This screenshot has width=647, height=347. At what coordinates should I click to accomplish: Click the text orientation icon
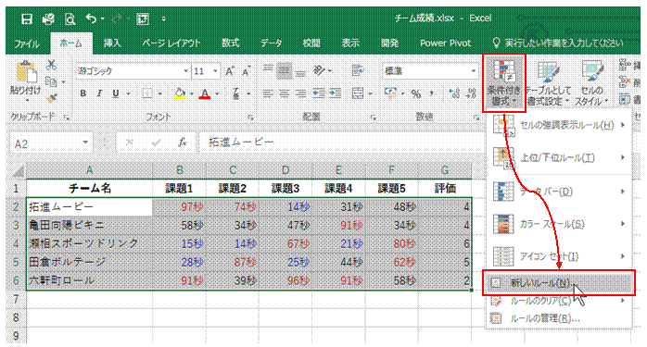point(319,71)
